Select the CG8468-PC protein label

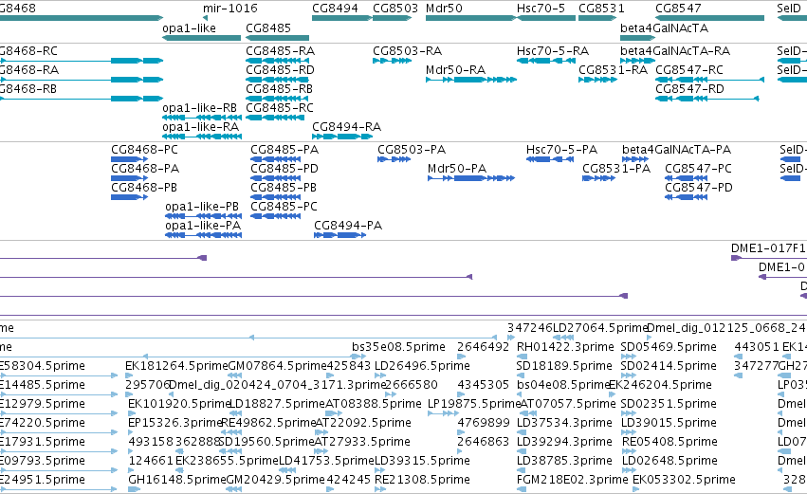(x=145, y=150)
